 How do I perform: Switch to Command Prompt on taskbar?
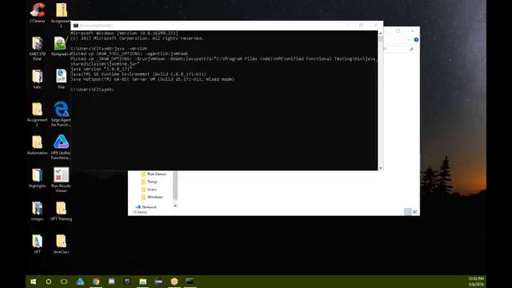tap(190, 282)
